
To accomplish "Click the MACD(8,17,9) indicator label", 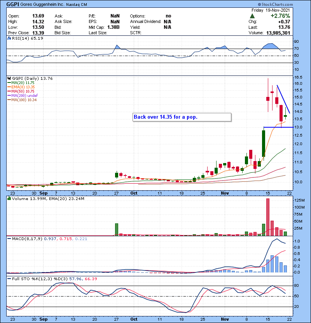I will tap(27, 239).
